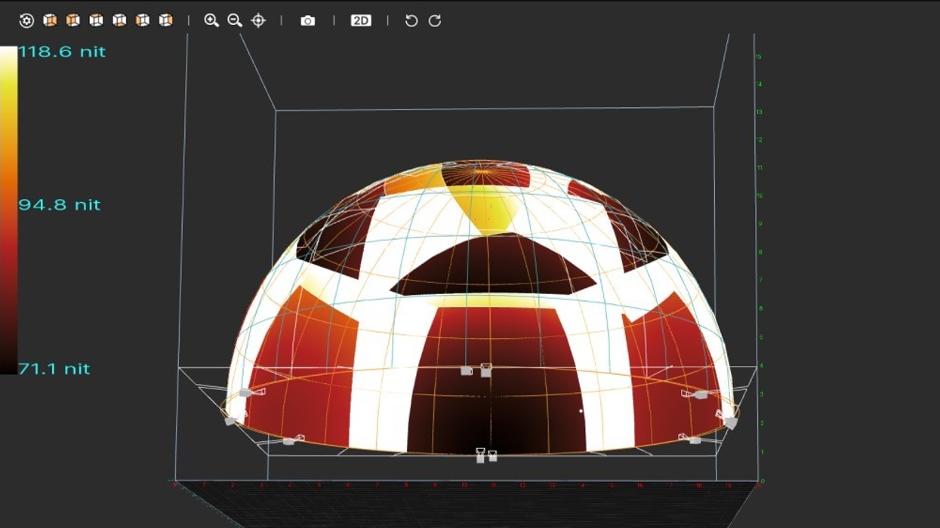Click the 118.6 nit maximum label
The height and width of the screenshot is (528, 940).
coord(60,51)
